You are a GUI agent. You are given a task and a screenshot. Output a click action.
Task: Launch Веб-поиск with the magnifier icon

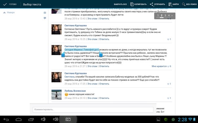tap(184, 4)
